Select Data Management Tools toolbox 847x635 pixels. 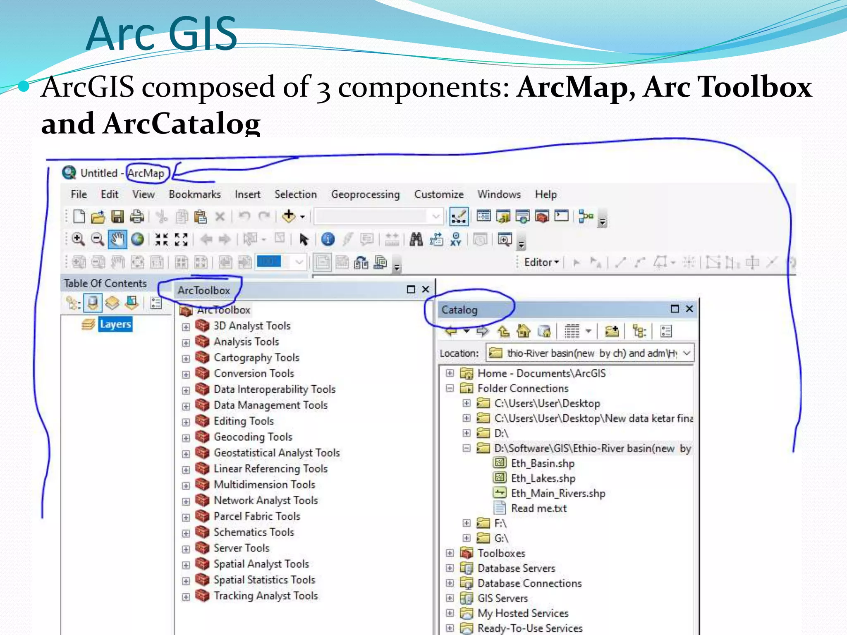270,405
